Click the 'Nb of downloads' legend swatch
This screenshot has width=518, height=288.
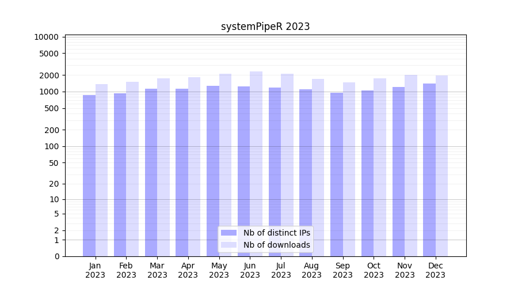point(228,245)
